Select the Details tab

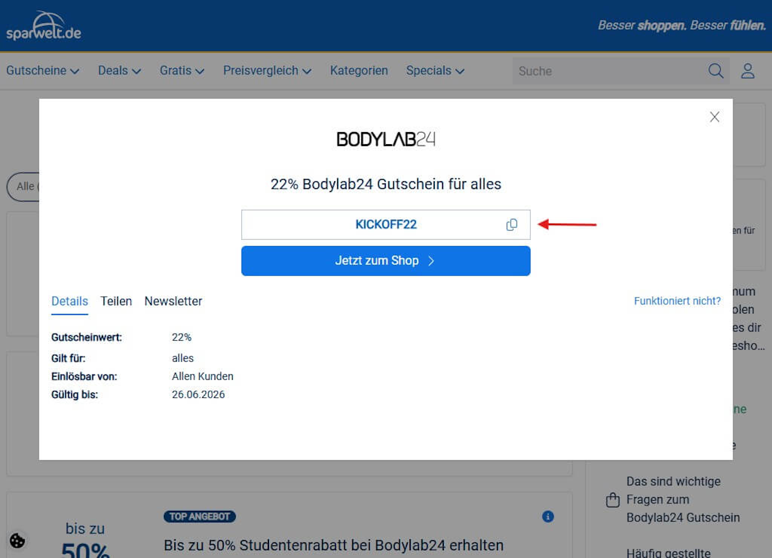[x=69, y=301]
